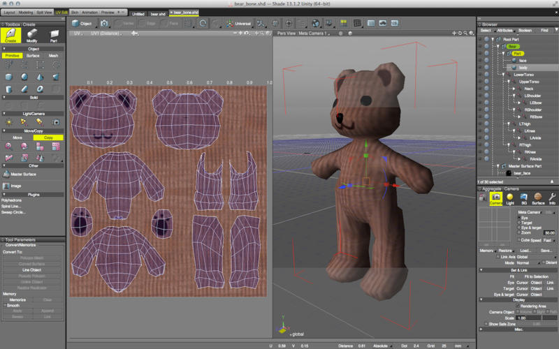Image resolution: width=559 pixels, height=349 pixels.
Task: Enable the Rendering Area checkbox
Action: (518, 305)
